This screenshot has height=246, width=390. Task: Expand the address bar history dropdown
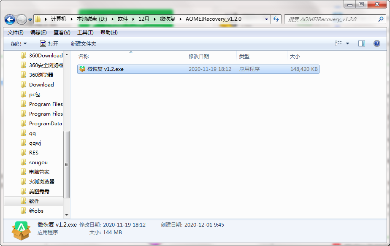pyautogui.click(x=266, y=19)
